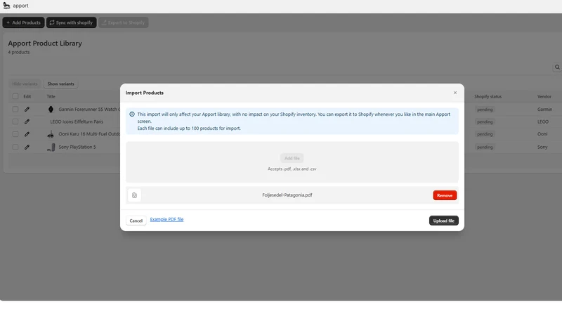Viewport: 562px width, 316px height.
Task: Check the Garmin Forerunner 55 row checkbox
Action: pyautogui.click(x=15, y=110)
